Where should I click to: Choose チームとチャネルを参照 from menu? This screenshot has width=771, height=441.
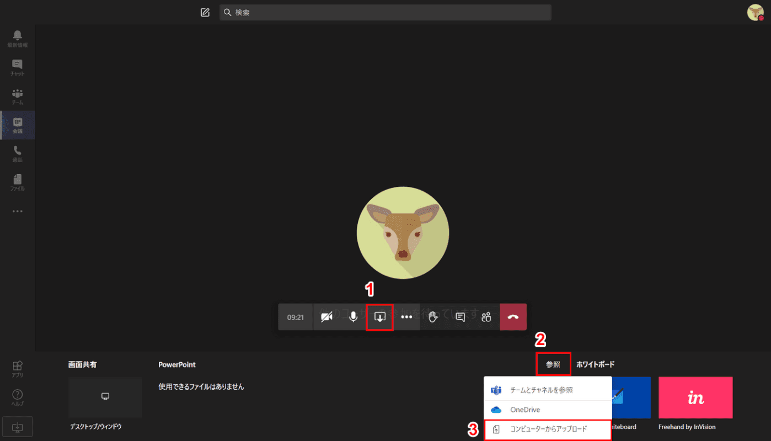(548, 390)
